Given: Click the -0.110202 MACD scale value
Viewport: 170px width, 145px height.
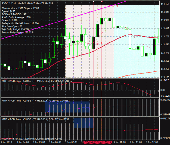Looking at the screenshot, I should coord(165,96).
